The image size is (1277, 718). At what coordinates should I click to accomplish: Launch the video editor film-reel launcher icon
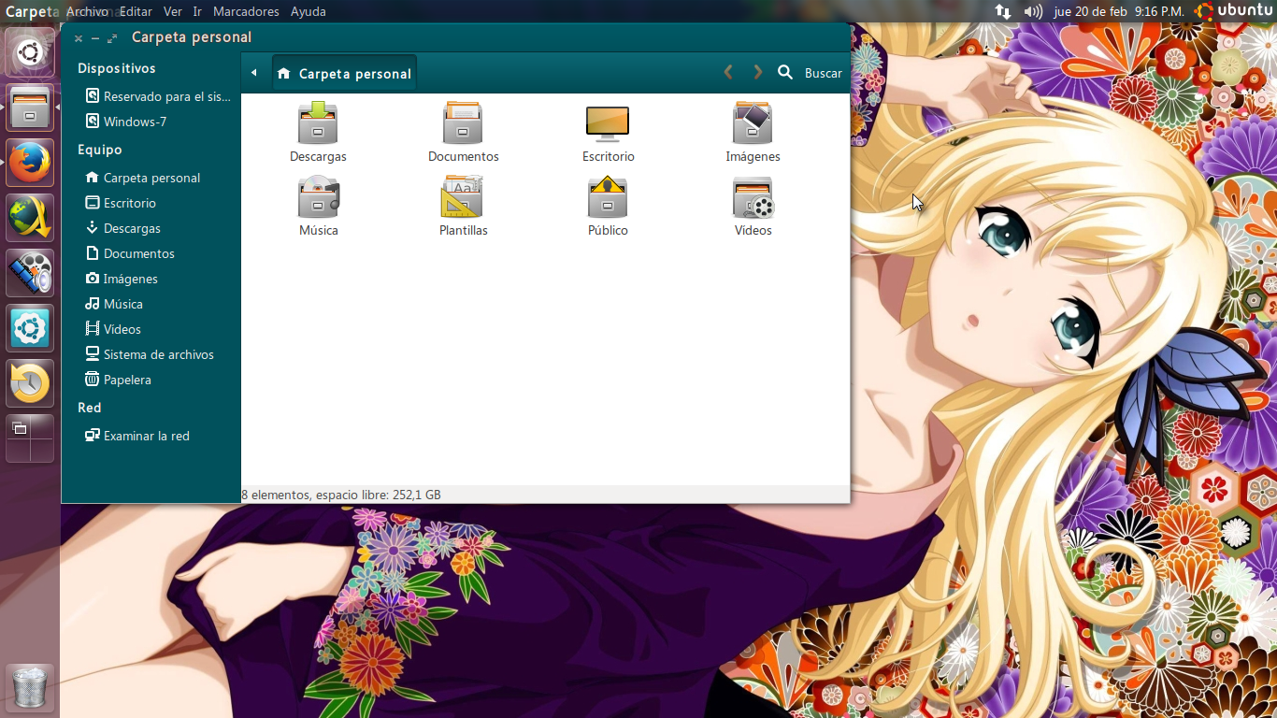(x=30, y=273)
